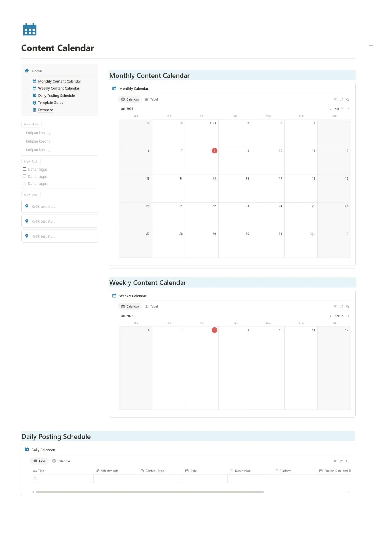Click paperclip icon of Attachments column
Image resolution: width=375 pixels, height=551 pixels.
pyautogui.click(x=98, y=471)
